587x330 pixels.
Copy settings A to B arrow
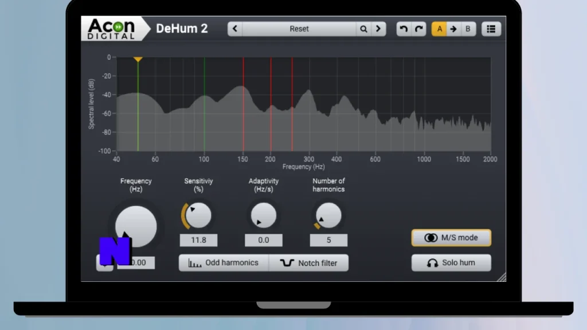[x=453, y=29]
